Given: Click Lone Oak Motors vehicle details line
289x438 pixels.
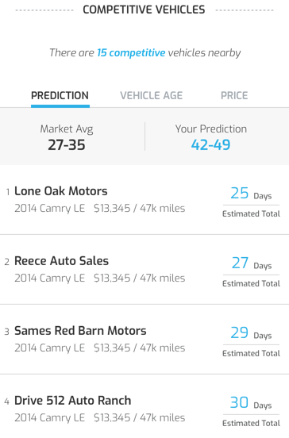Looking at the screenshot, I should point(100,209).
